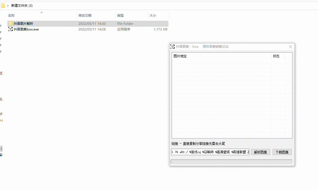Click the progress bar at the window bottom
318x191 pixels.
[x=231, y=161]
